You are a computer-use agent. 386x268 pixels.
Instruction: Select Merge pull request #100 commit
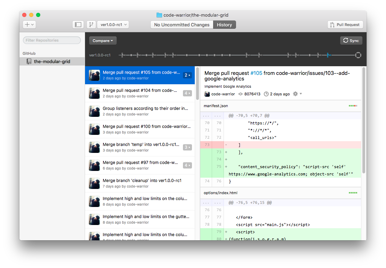pyautogui.click(x=140, y=129)
